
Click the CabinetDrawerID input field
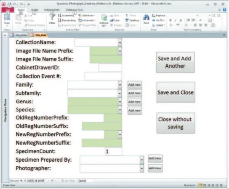(x=110, y=68)
